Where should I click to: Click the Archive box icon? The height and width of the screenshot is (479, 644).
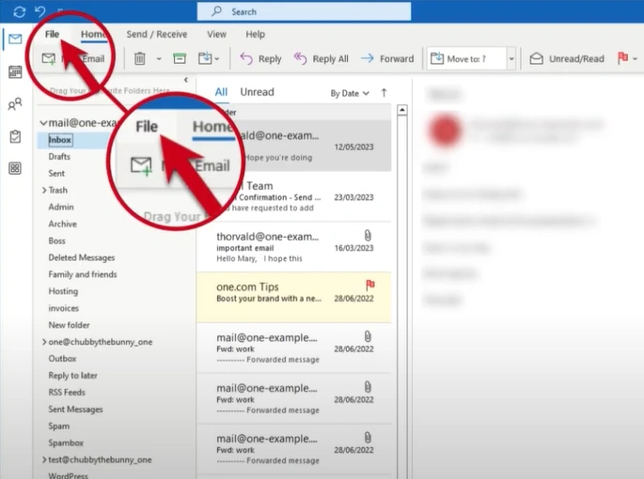[180, 58]
